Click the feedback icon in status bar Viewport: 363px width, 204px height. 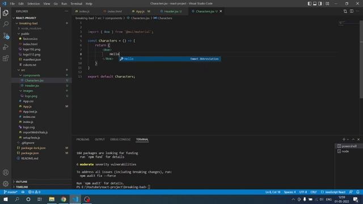[351, 192]
